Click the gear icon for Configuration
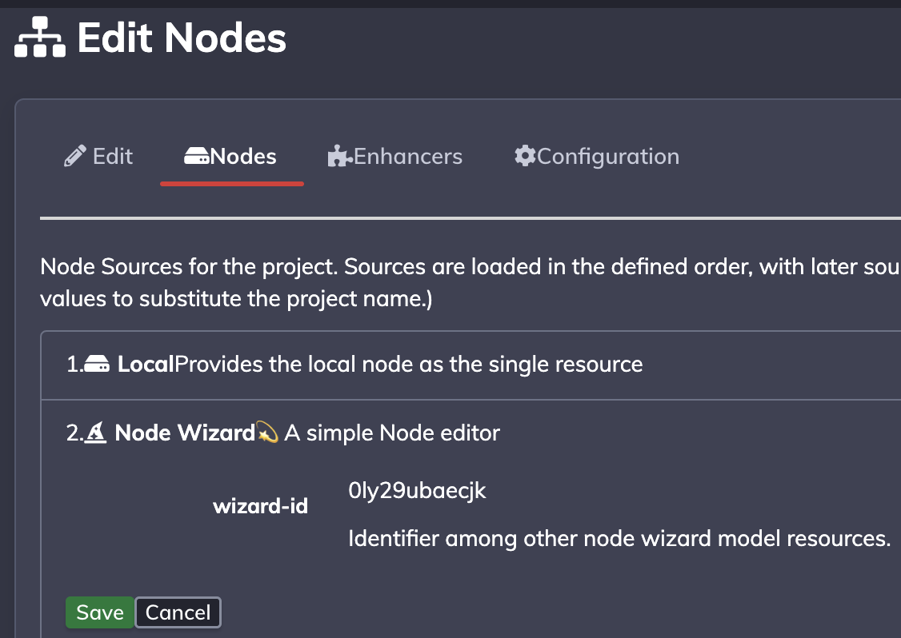This screenshot has width=901, height=638. pos(525,156)
